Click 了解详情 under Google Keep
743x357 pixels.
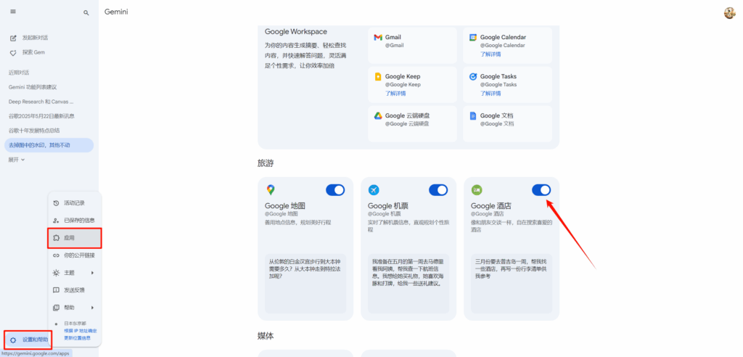point(395,94)
